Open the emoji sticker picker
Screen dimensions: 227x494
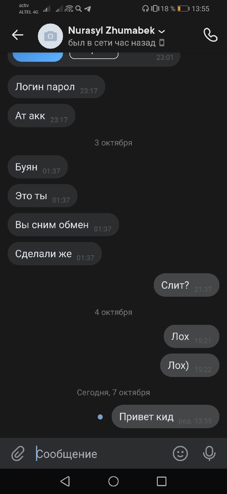(180, 454)
